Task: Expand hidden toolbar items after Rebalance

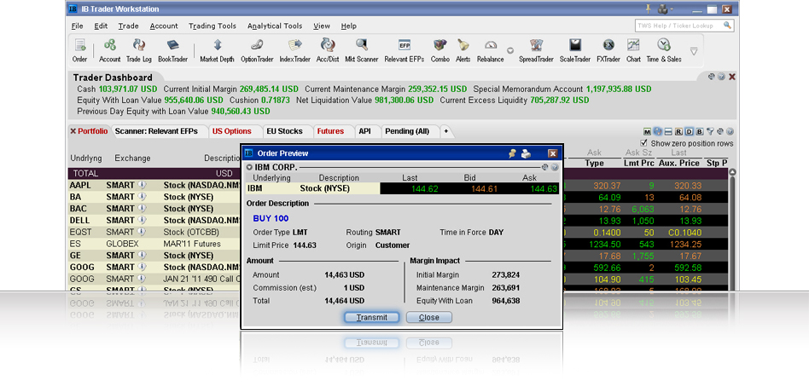Action: (510, 50)
